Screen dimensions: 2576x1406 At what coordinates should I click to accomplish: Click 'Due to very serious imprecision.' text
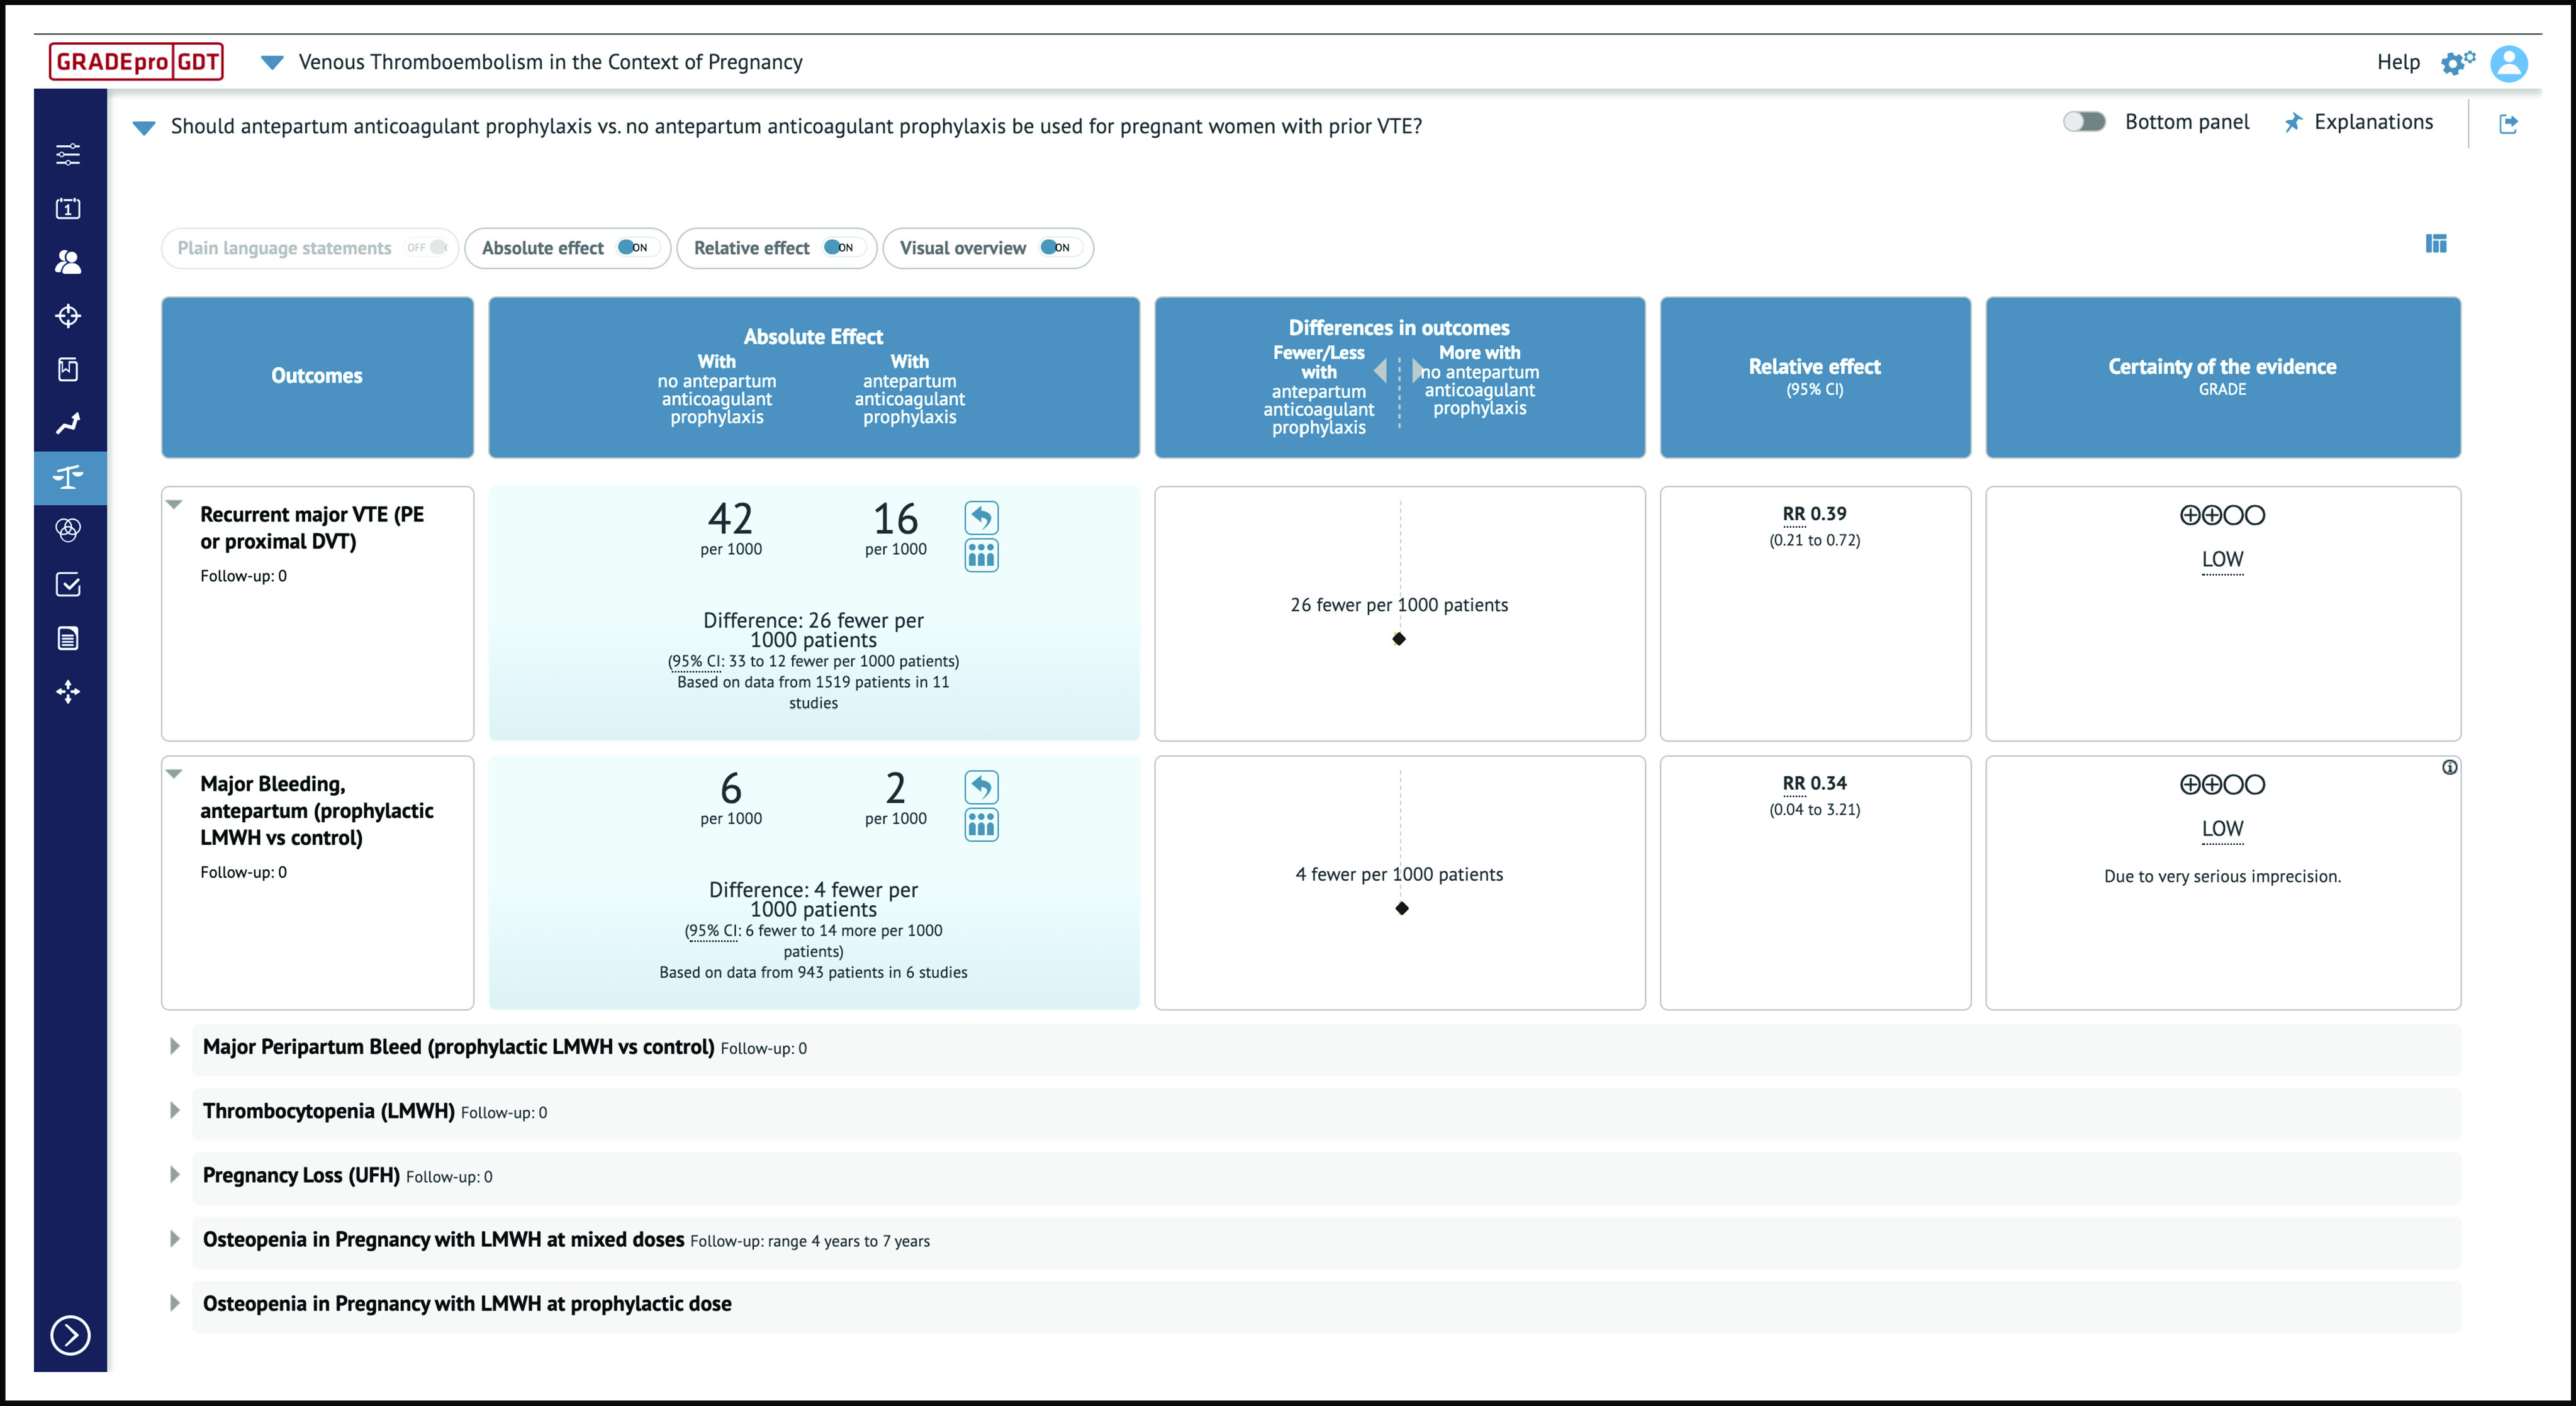(x=2222, y=877)
